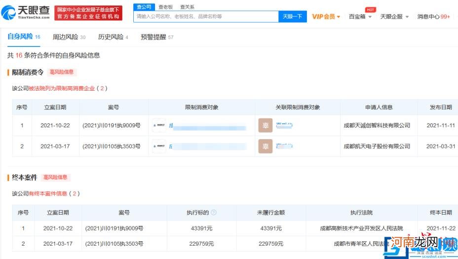458x259 pixels.
Task: Open blurred company link in 3503号 row
Action: click(207, 147)
